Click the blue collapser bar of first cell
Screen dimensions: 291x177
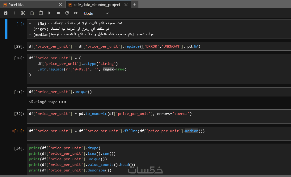(x=6, y=29)
